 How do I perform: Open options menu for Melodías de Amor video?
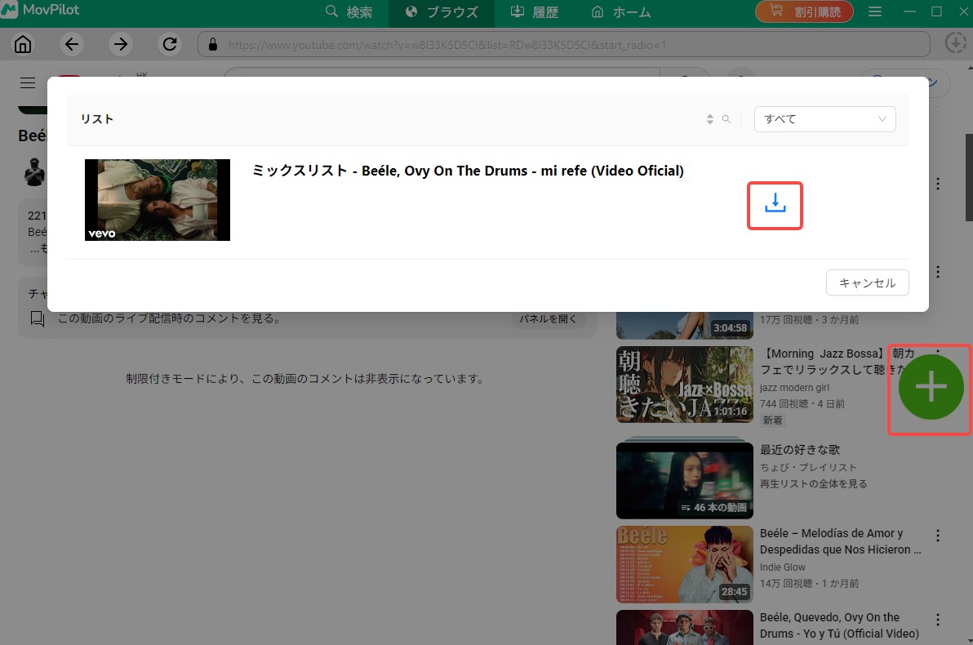938,536
